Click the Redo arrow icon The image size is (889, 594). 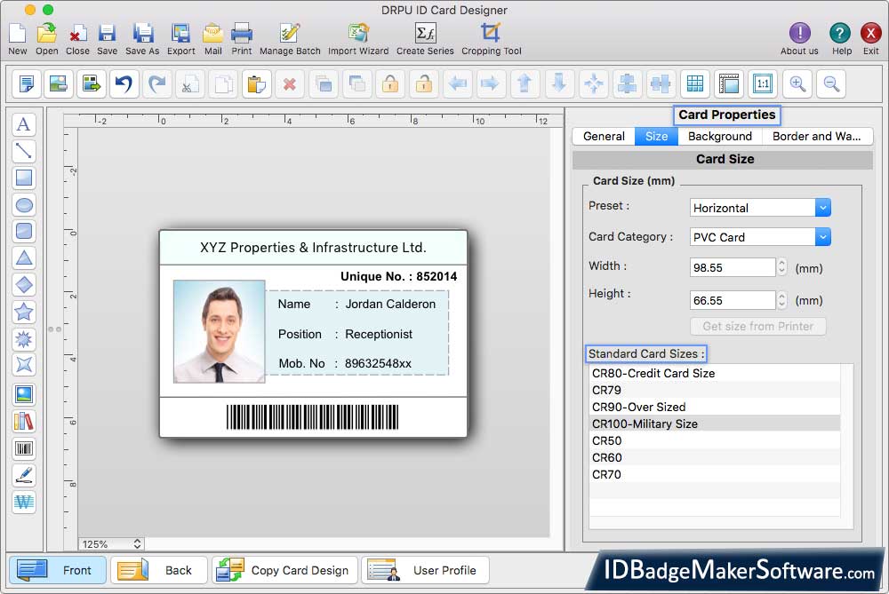(x=157, y=84)
